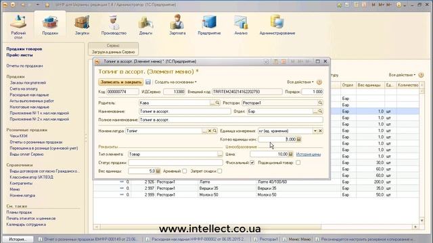433x243 pixels.
Task: Open calculator icon in Цена field
Action: point(290,155)
